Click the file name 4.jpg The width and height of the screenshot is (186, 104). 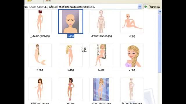click(x=40, y=70)
